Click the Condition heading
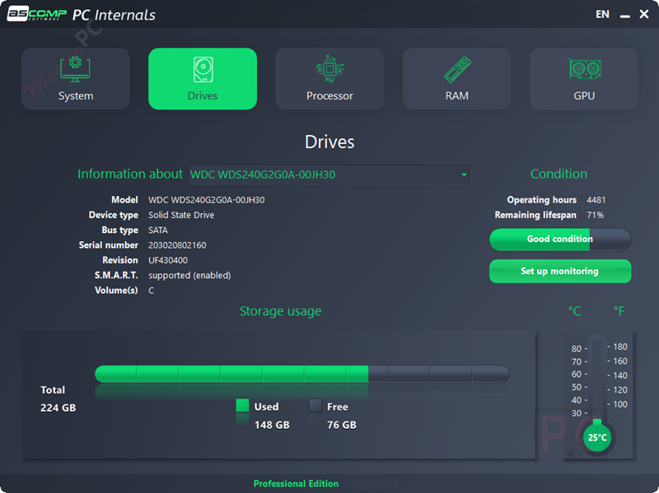This screenshot has width=659, height=493. tap(559, 174)
